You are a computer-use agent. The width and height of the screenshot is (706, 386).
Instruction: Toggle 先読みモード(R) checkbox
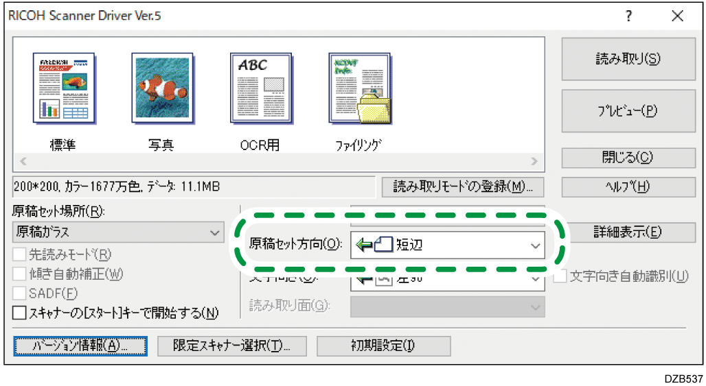click(x=19, y=254)
